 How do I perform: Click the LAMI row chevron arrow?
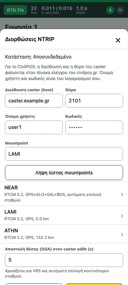click(x=122, y=216)
